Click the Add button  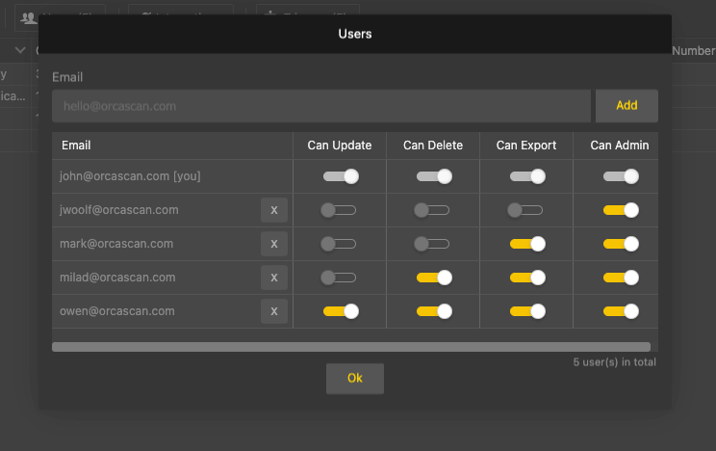(626, 106)
